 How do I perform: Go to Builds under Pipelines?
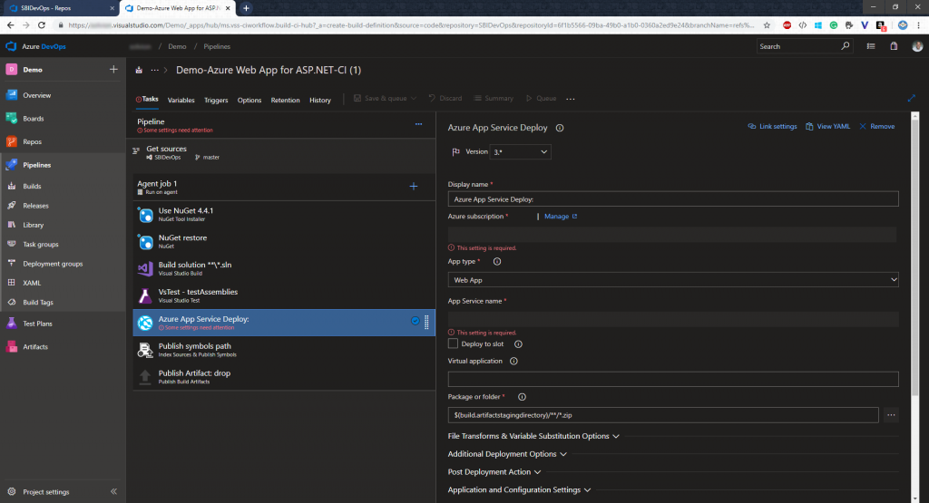32,187
